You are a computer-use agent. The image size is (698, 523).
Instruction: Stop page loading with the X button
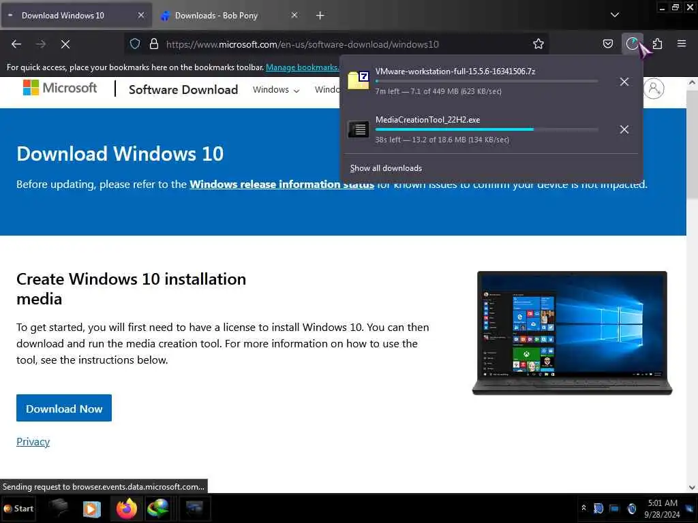pos(65,44)
